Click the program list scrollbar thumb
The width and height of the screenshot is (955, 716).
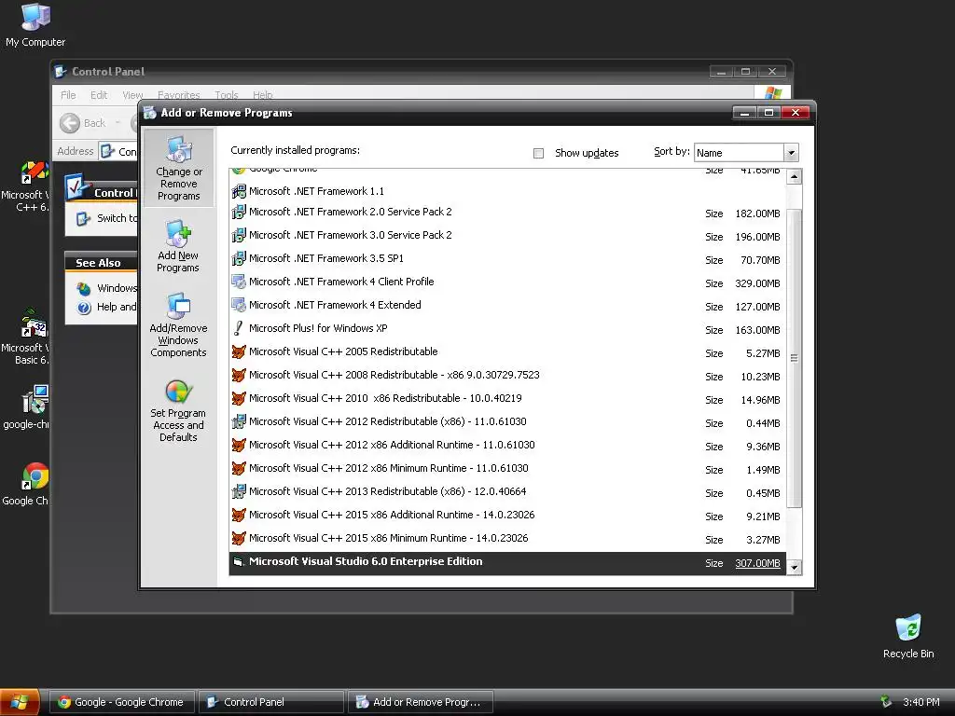point(794,358)
